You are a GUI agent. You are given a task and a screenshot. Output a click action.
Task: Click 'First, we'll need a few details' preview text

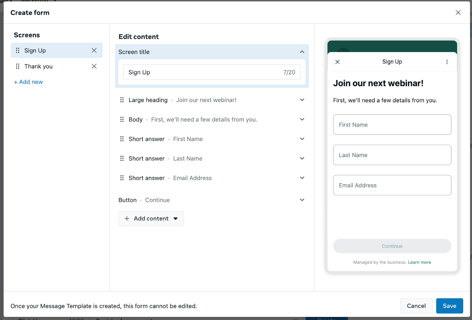pyautogui.click(x=385, y=100)
